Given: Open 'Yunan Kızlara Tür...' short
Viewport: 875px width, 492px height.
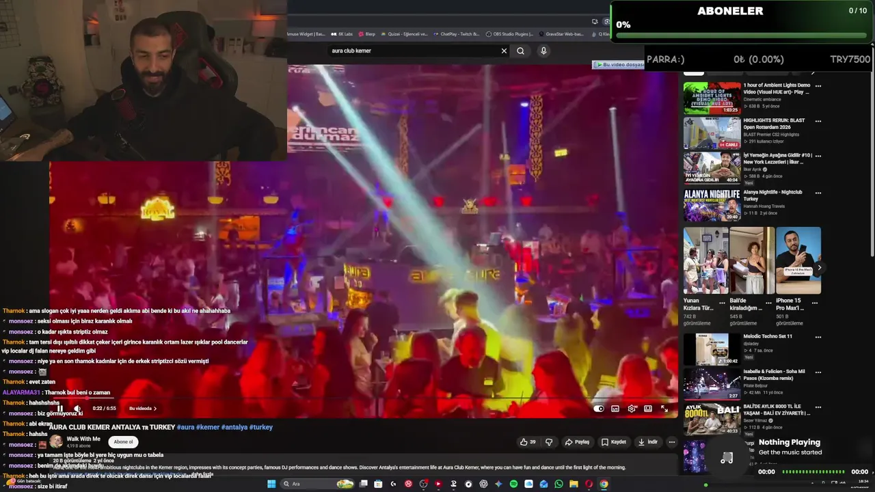Looking at the screenshot, I should click(705, 260).
